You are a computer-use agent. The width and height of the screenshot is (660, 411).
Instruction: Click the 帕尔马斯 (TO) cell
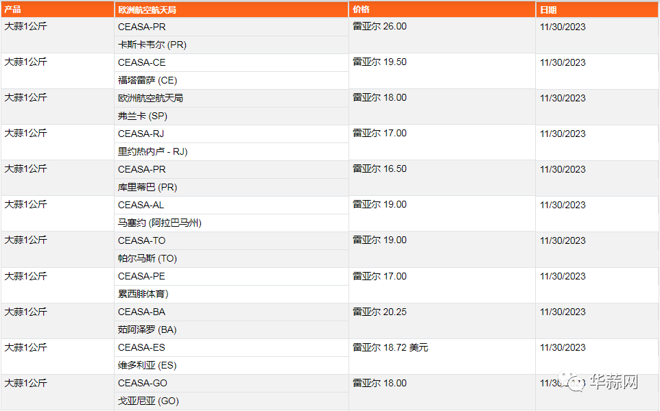[x=231, y=258]
